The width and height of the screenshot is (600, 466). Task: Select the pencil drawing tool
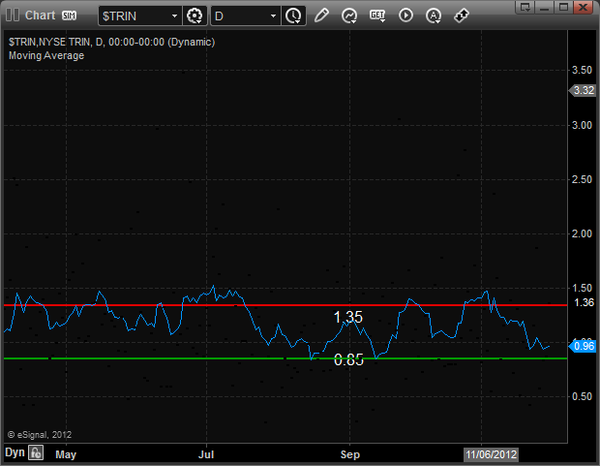click(x=321, y=16)
